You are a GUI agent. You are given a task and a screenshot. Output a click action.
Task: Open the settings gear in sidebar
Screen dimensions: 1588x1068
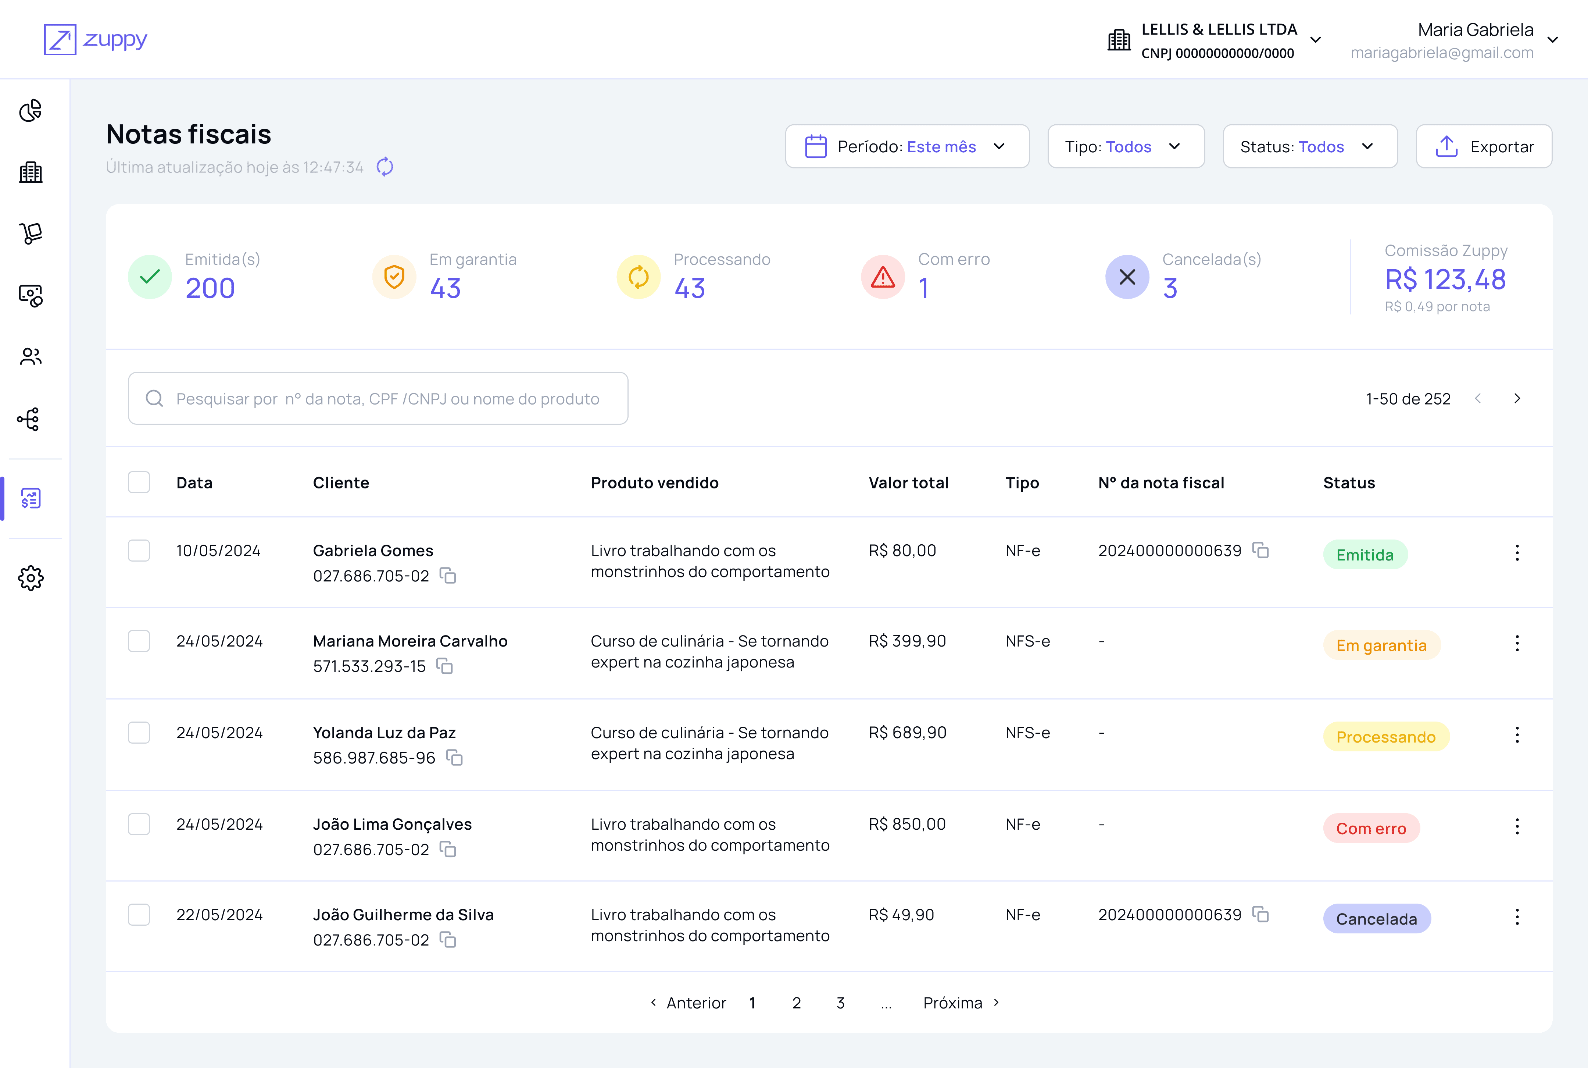pos(31,578)
